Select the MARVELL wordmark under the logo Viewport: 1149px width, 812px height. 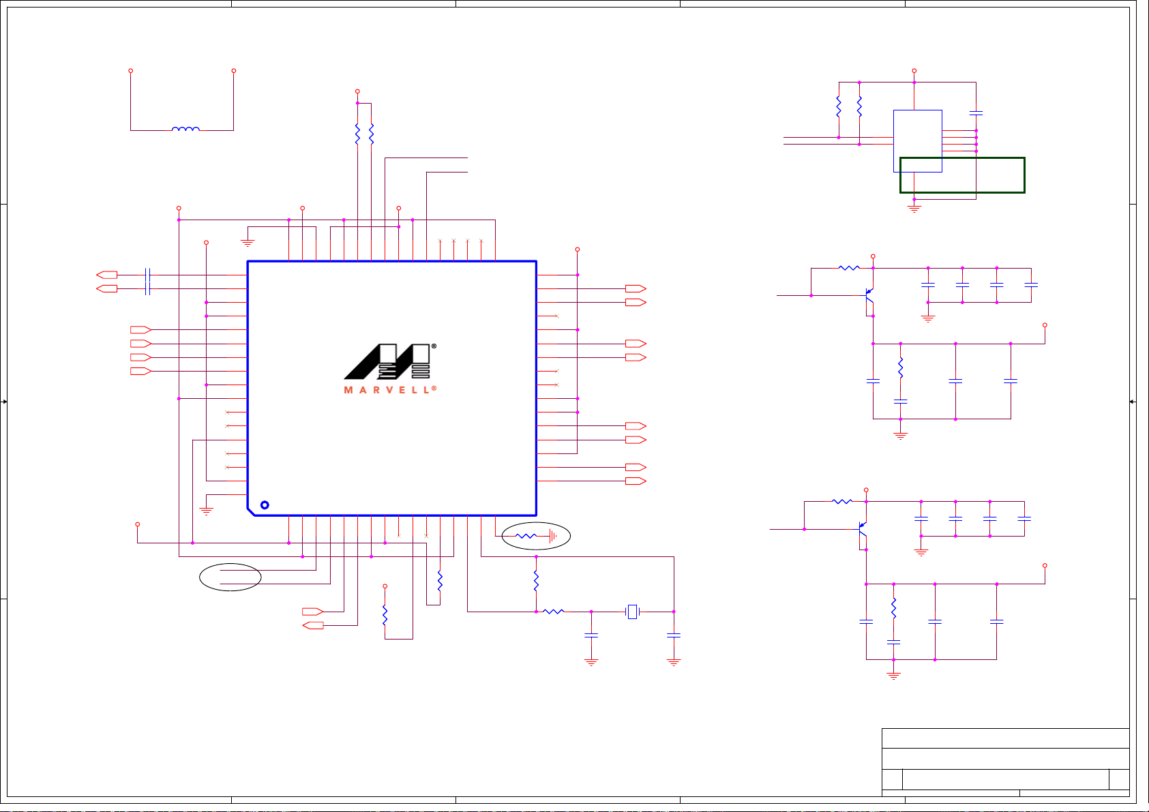coord(389,390)
